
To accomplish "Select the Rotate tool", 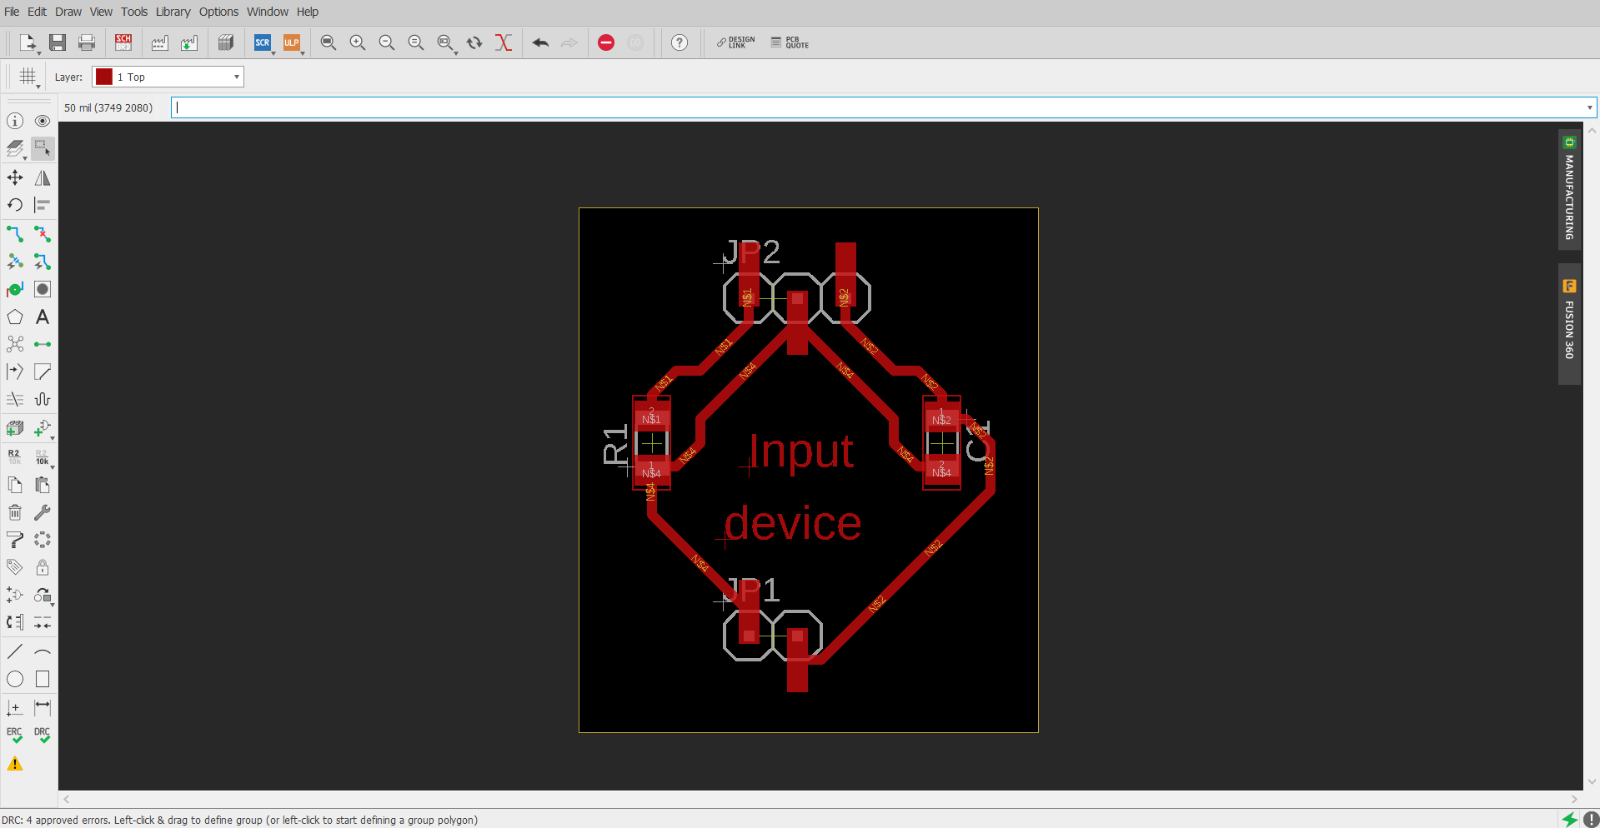I will coord(15,205).
